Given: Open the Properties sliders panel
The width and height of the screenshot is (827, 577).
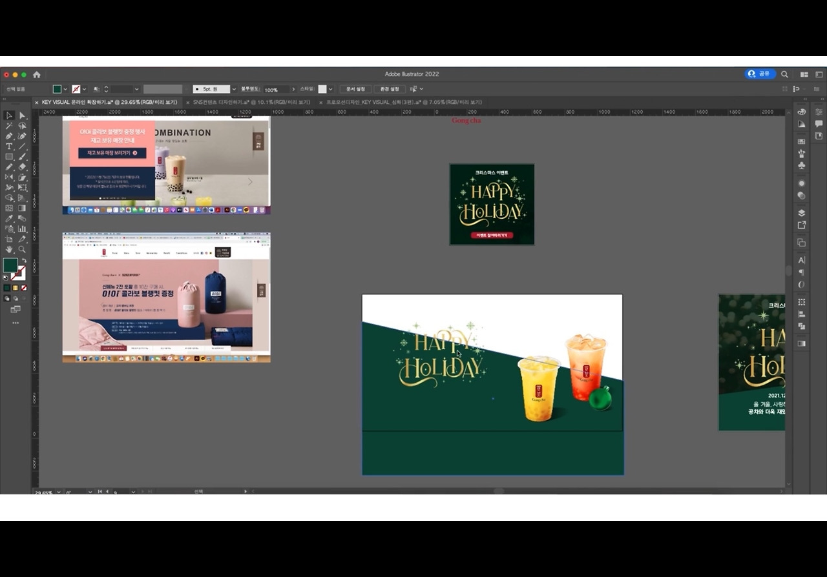Looking at the screenshot, I should click(x=819, y=112).
